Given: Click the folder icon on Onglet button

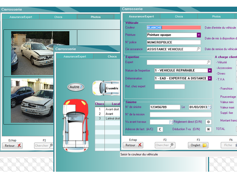Looking at the screenshot, I should [204, 145].
